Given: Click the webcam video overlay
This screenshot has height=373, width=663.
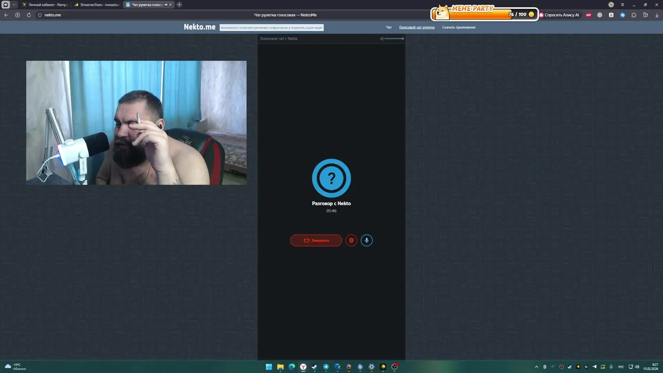Looking at the screenshot, I should (136, 123).
